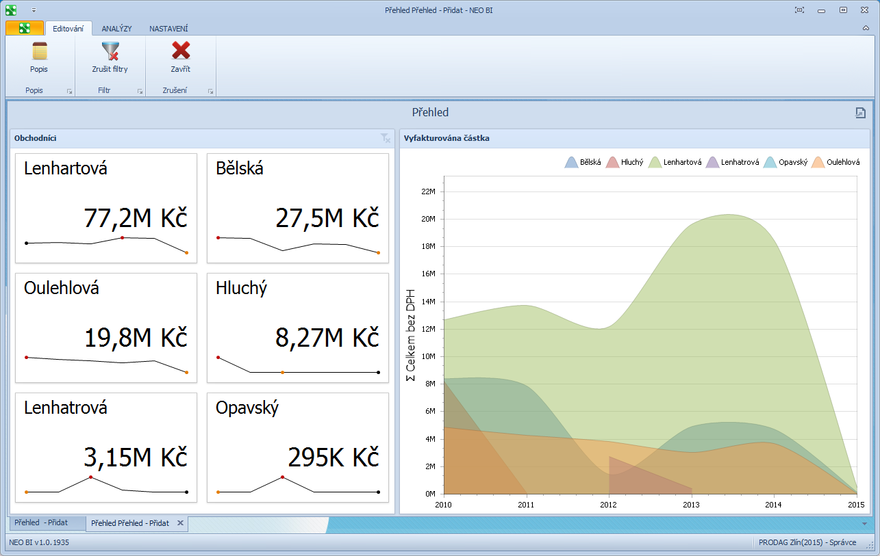Open the NASTAVENÍ ribbon tab

(x=168, y=29)
